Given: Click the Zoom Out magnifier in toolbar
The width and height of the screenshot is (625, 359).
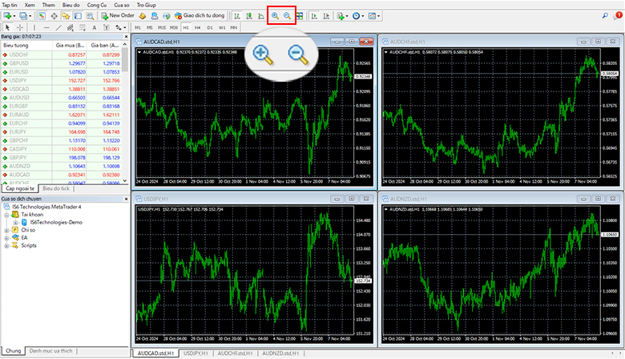Looking at the screenshot, I should [x=287, y=16].
